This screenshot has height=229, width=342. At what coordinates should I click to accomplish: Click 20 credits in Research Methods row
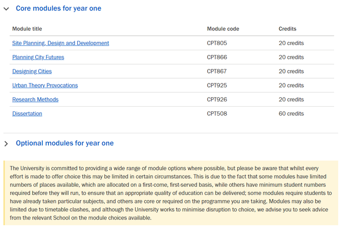pos(291,100)
